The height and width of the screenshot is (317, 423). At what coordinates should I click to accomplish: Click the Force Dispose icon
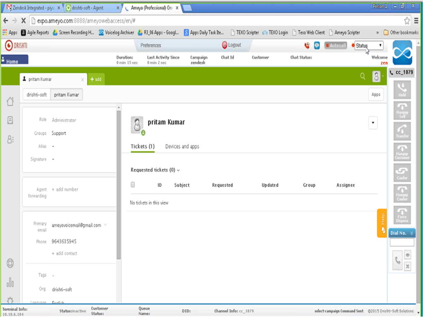click(402, 215)
